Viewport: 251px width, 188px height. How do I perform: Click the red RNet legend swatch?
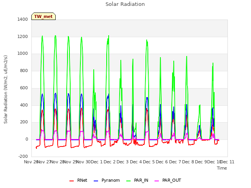coord(71,181)
